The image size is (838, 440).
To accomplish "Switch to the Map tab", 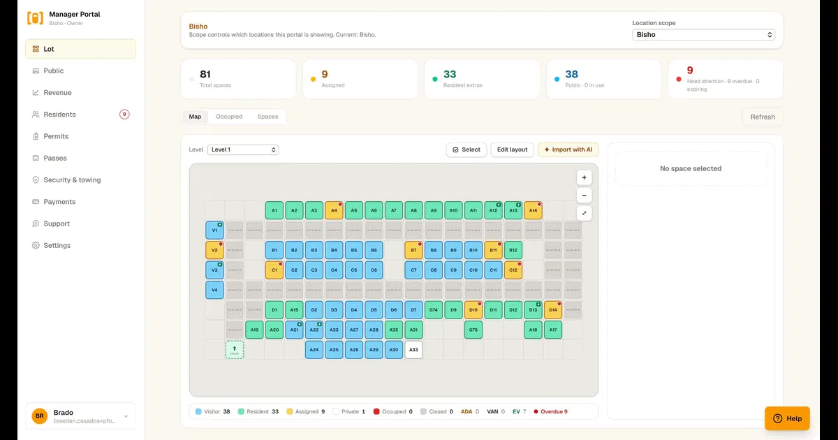I will 195,117.
